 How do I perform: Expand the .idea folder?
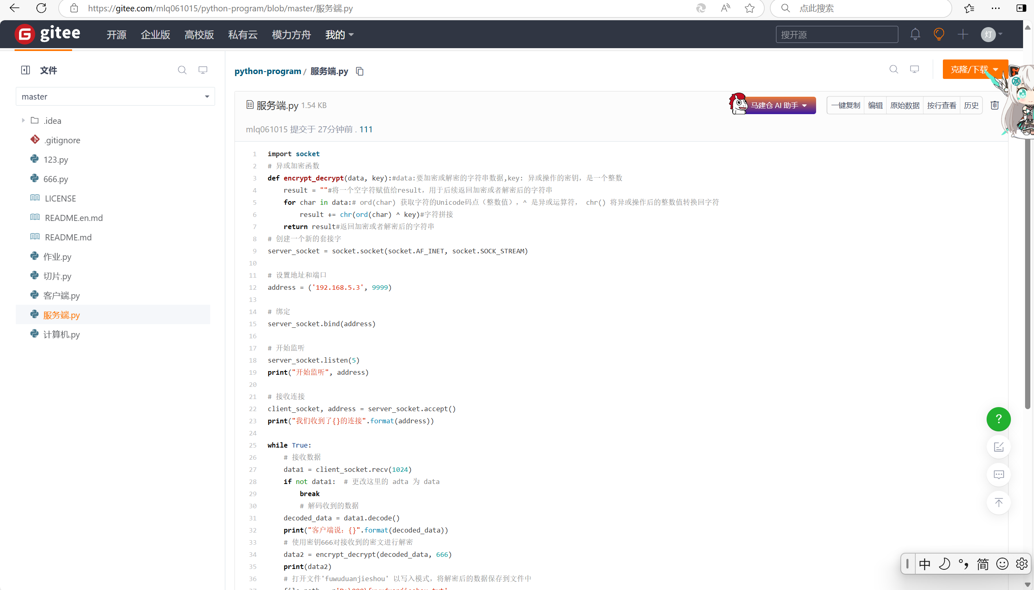23,120
